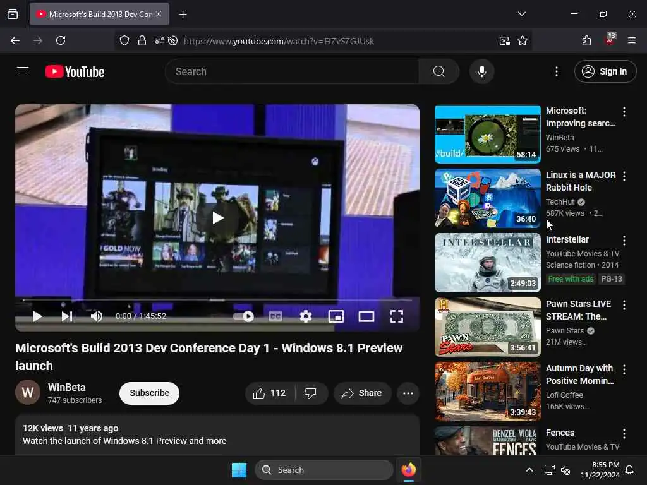The image size is (647, 485).
Task: Go back in Firefox browser
Action: pos(15,40)
